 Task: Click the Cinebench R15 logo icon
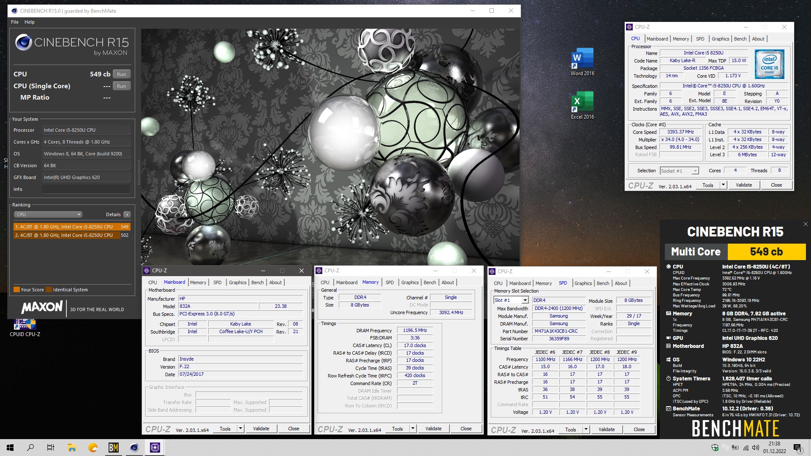[x=24, y=43]
